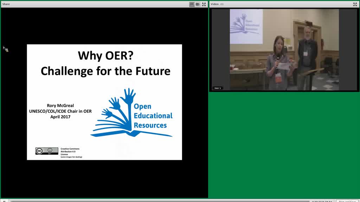Click the Share pod title

6,4
